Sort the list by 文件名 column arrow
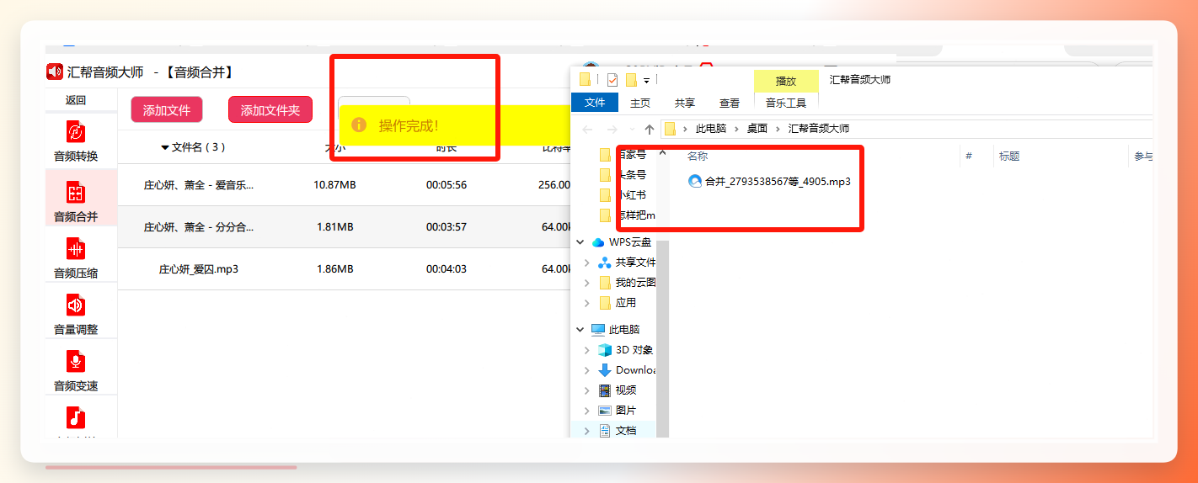This screenshot has width=1198, height=483. [x=165, y=148]
